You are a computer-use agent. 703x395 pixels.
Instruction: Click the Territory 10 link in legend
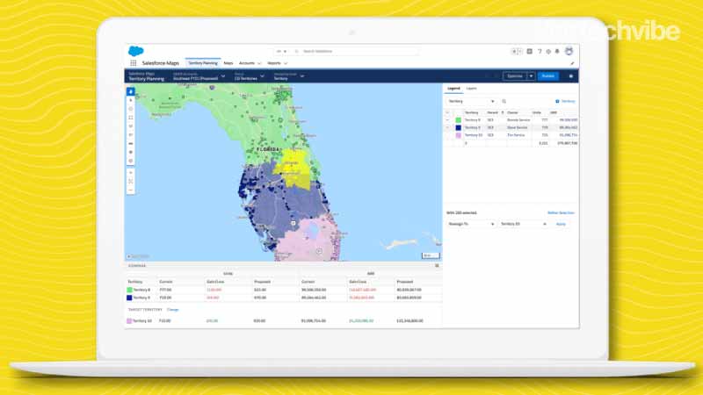tap(473, 135)
